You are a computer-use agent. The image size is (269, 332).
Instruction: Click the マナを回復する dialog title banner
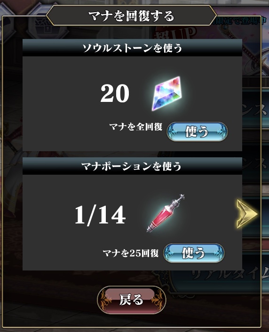(131, 16)
